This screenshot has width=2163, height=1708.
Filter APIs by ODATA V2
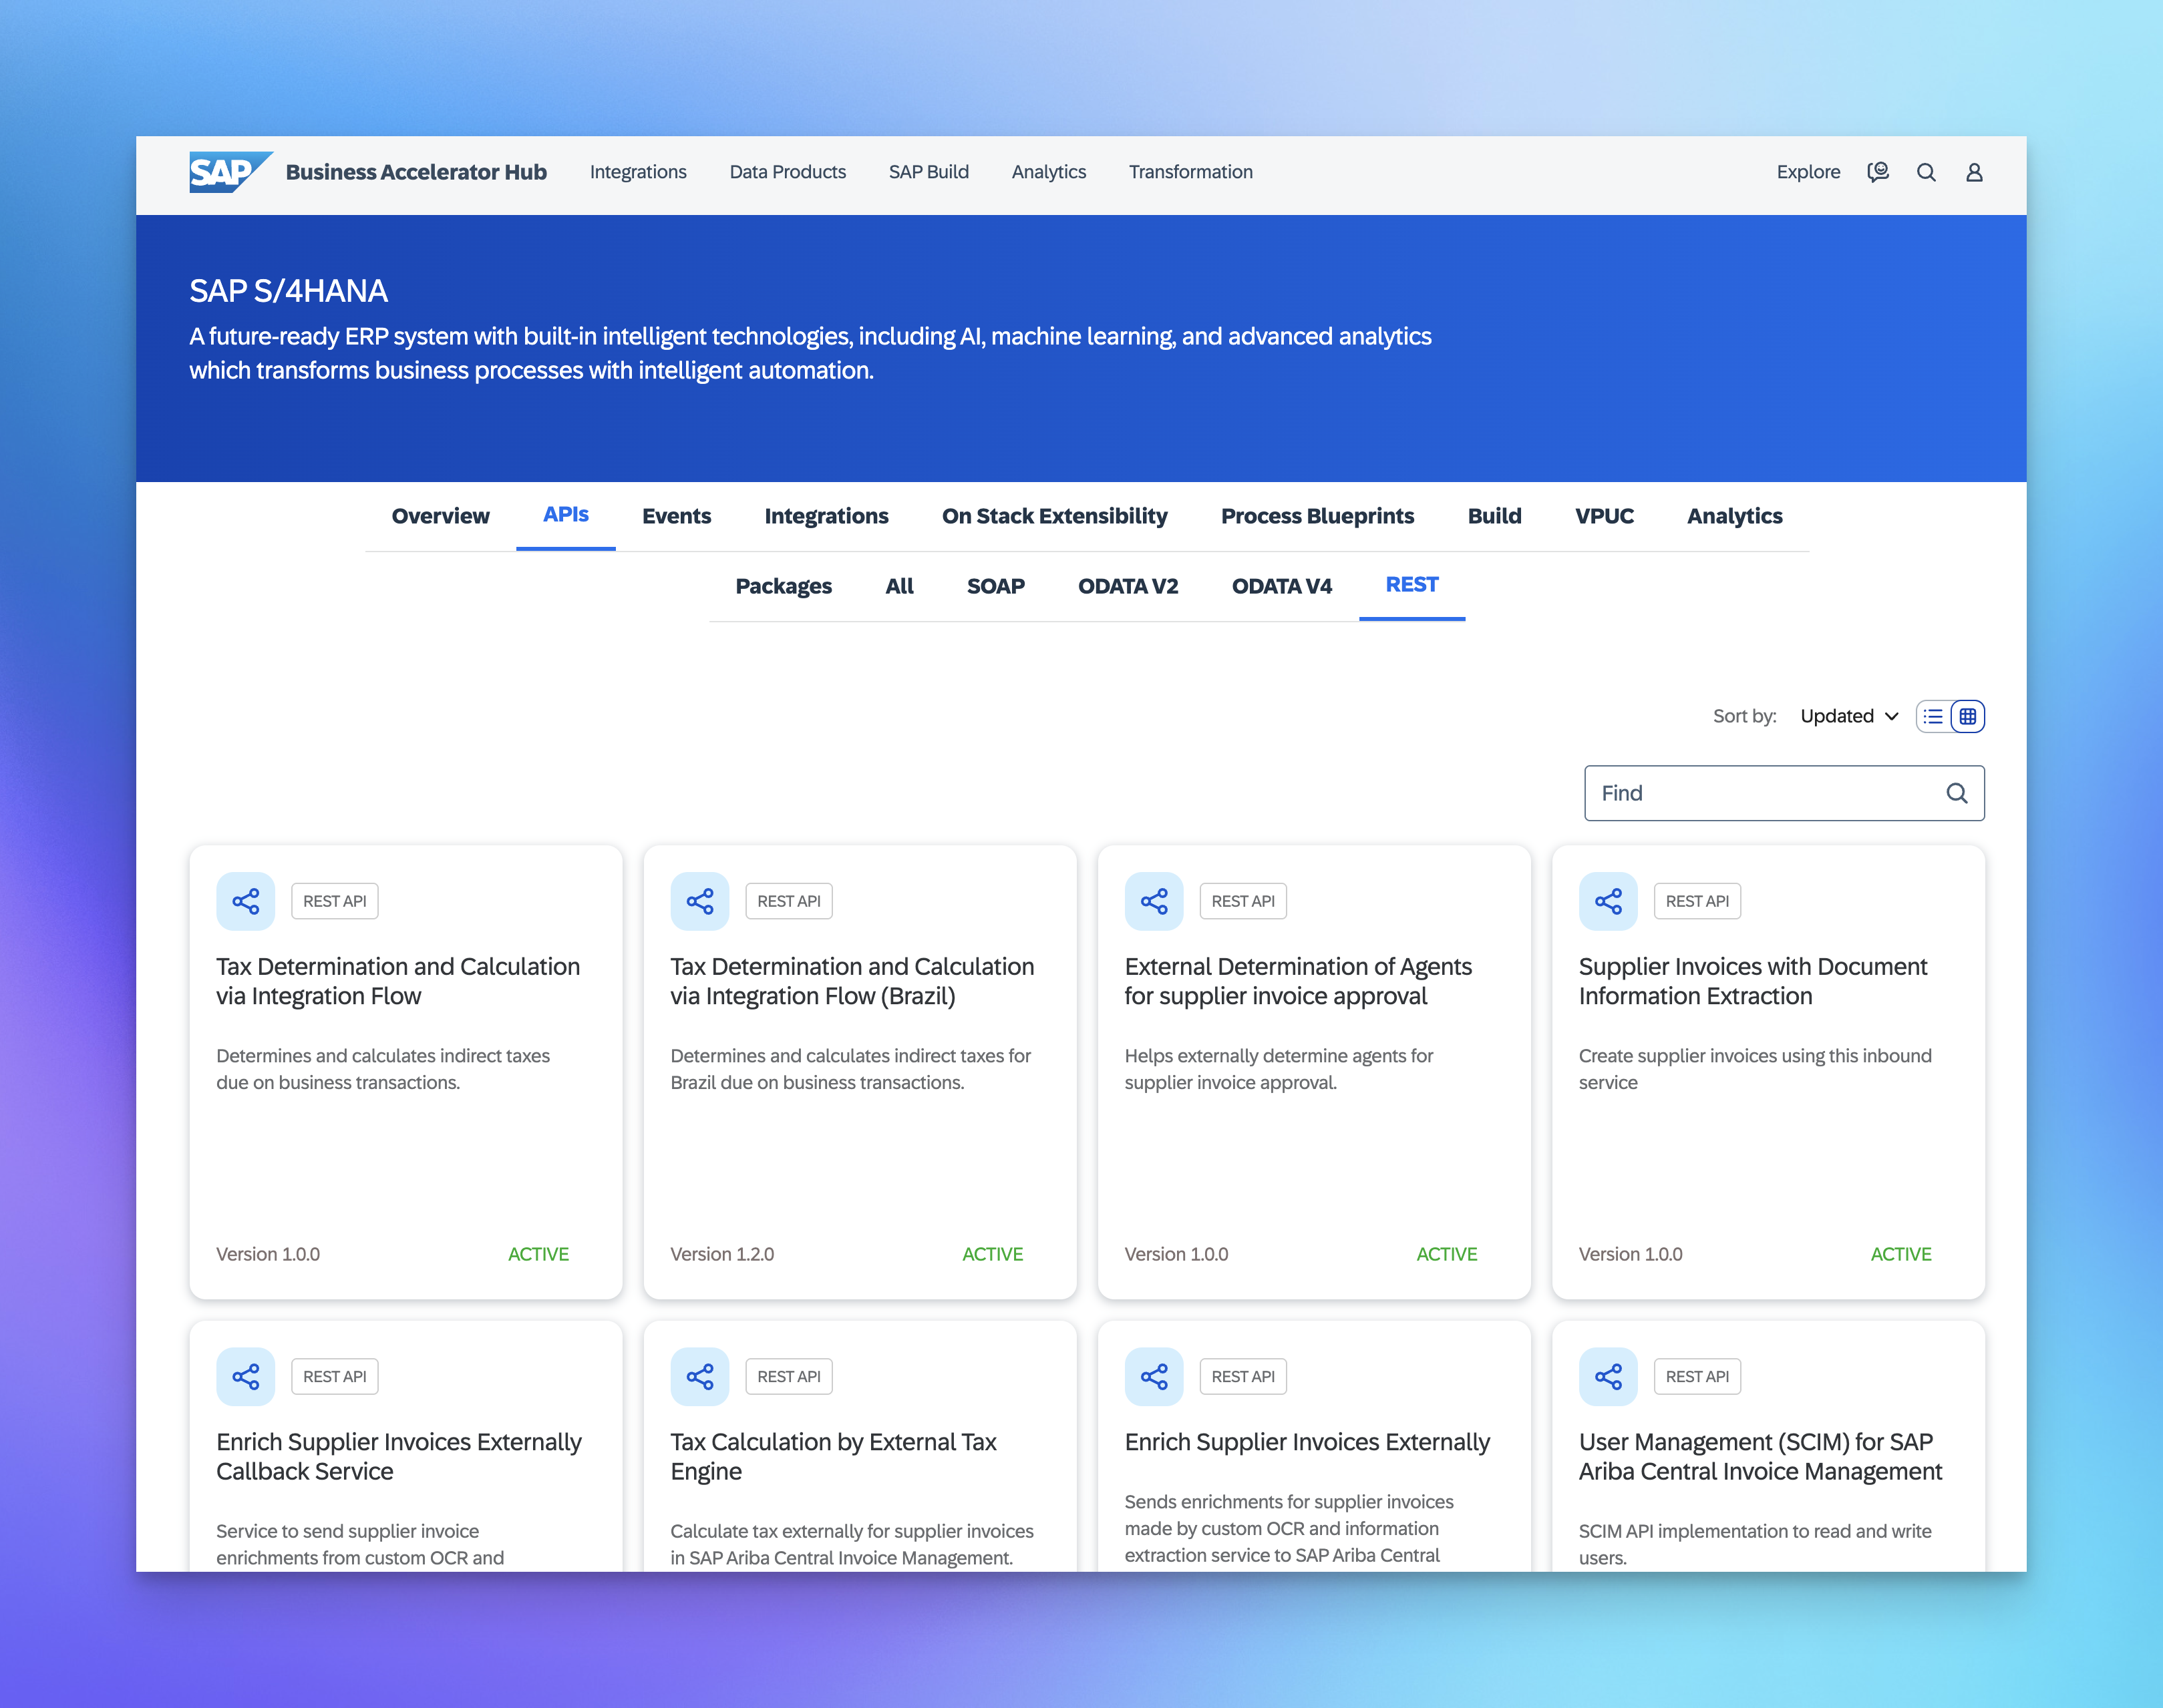point(1128,586)
